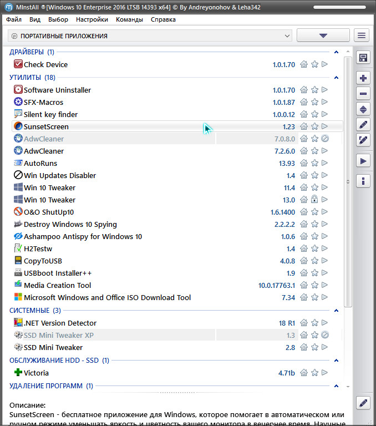Run Check Device with its play arrow

click(x=324, y=64)
